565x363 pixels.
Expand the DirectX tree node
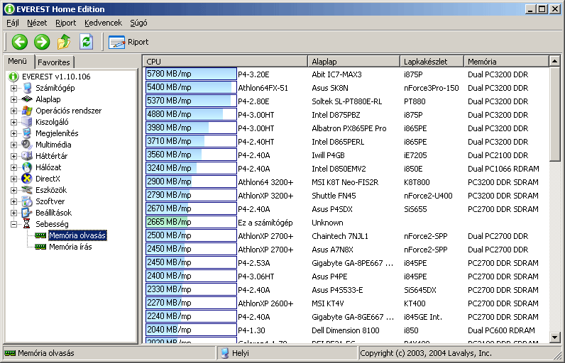tap(13, 179)
